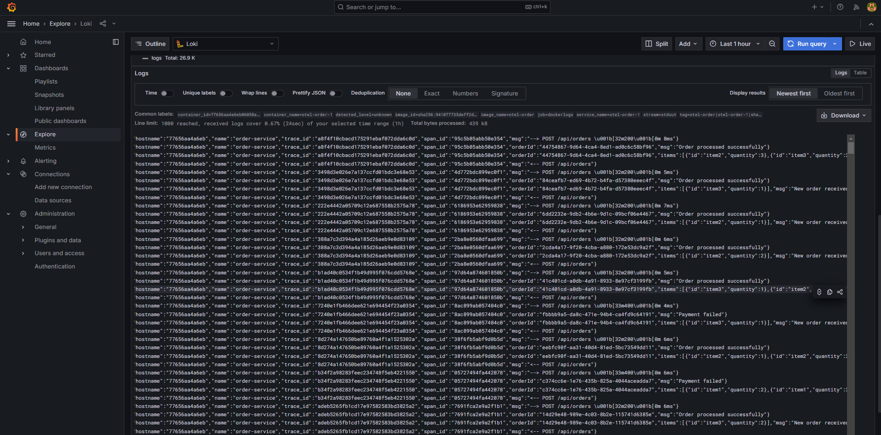
Task: Open the user profile avatar
Action: point(871,7)
